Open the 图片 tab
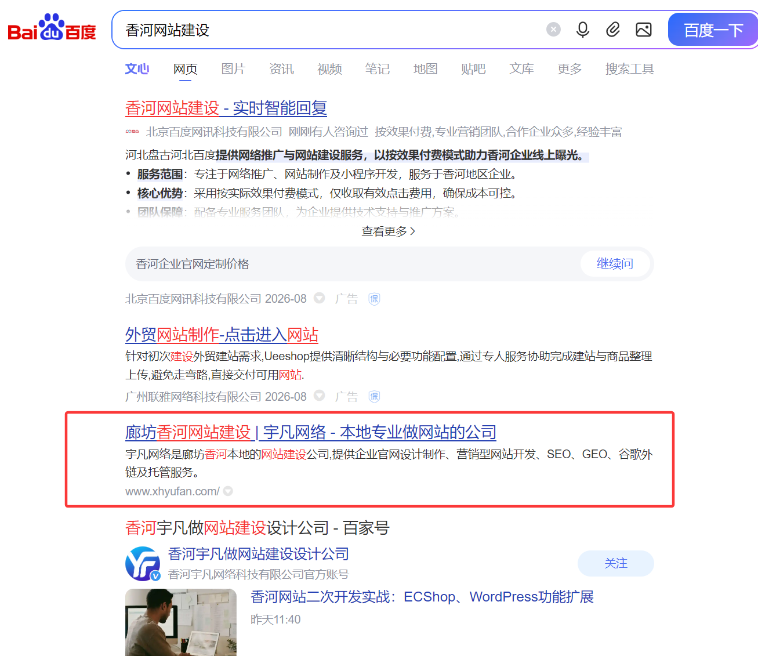 (x=234, y=69)
